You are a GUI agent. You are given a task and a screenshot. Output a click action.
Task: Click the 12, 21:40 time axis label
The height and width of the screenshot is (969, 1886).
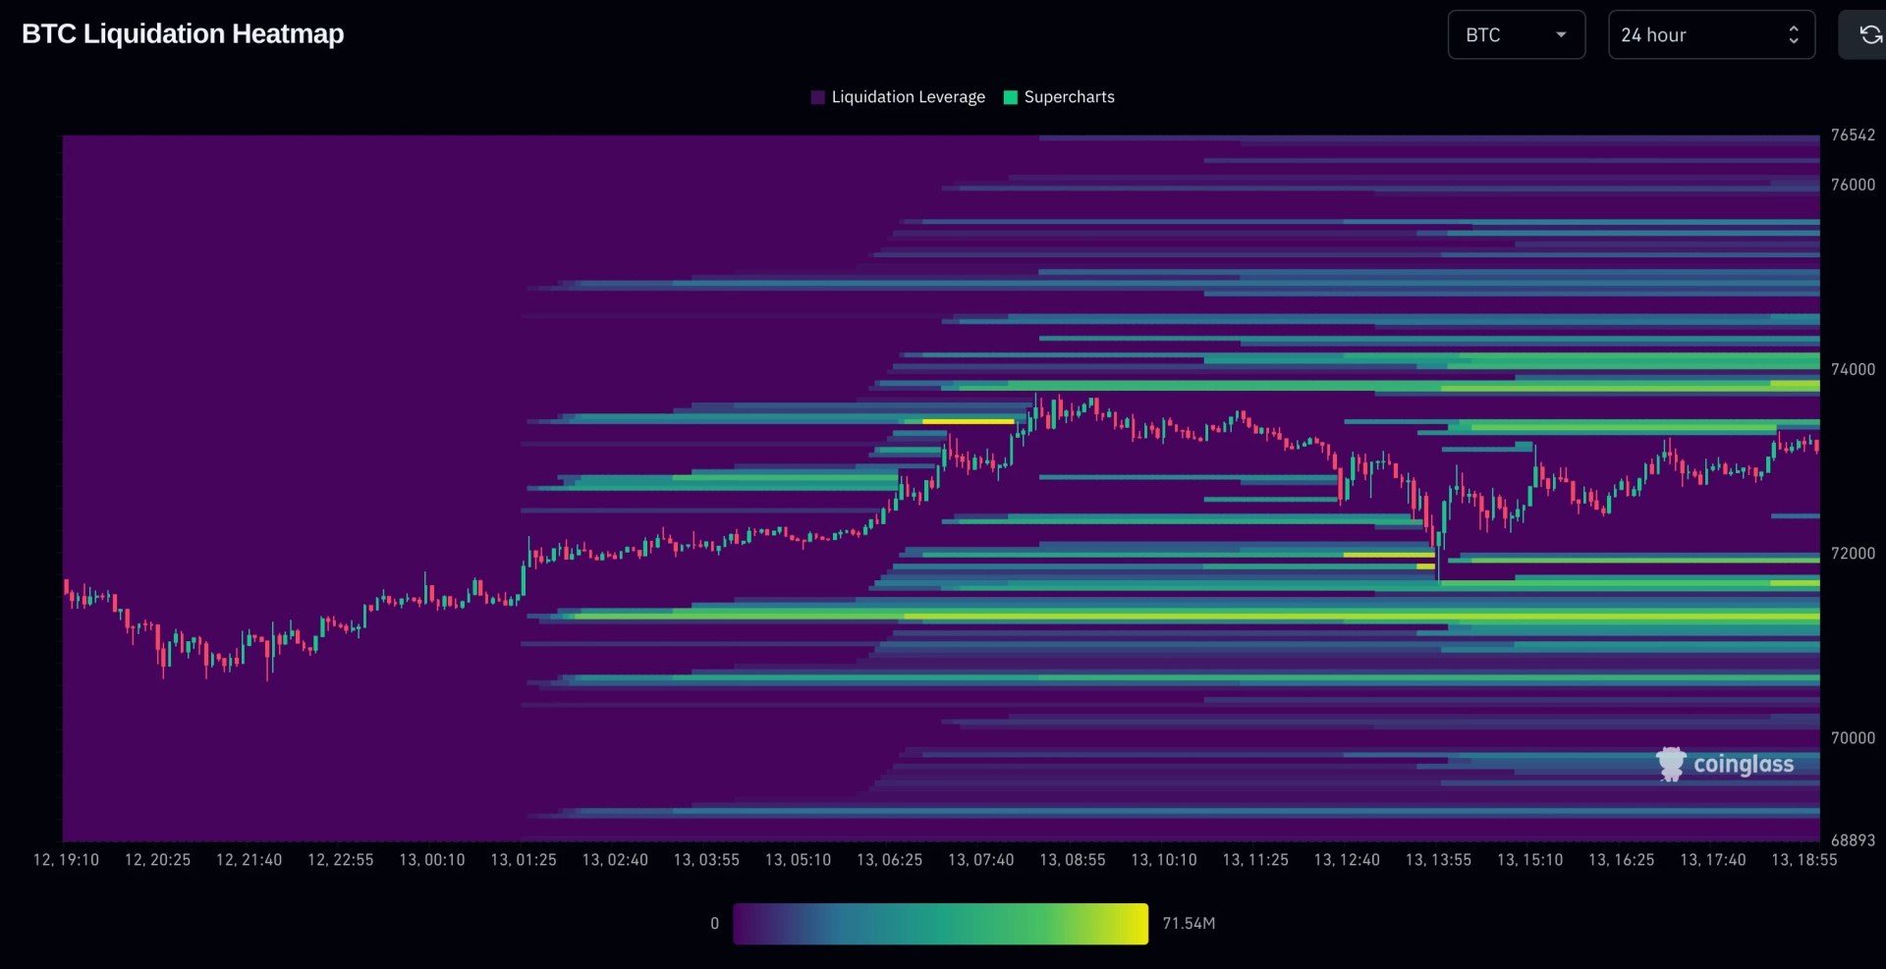click(x=249, y=860)
